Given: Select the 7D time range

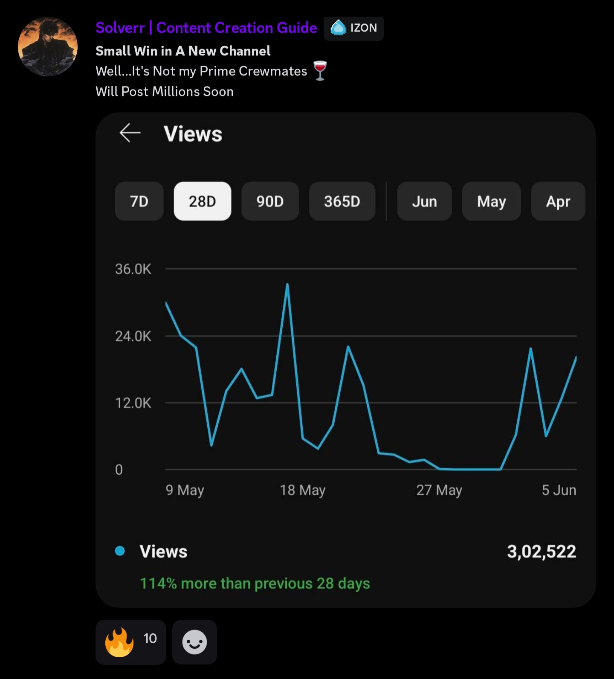Looking at the screenshot, I should [x=139, y=201].
